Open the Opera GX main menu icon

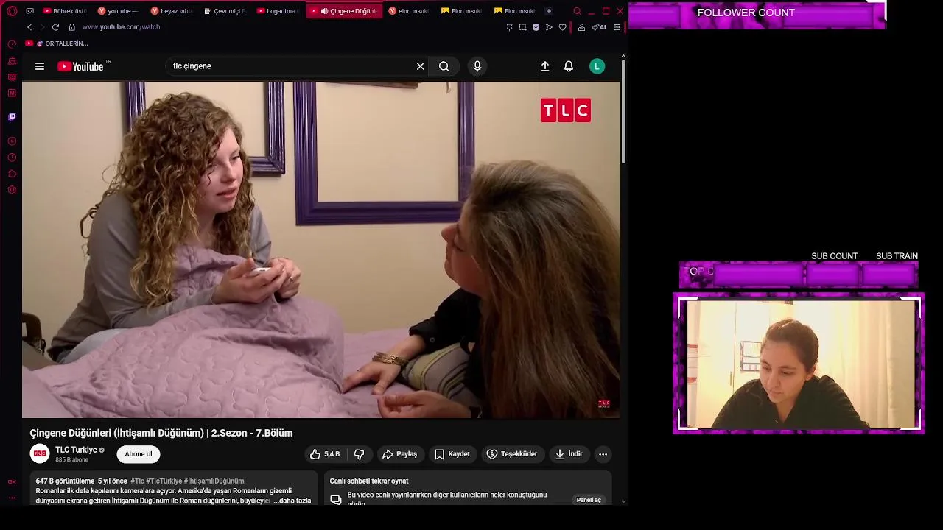click(12, 11)
